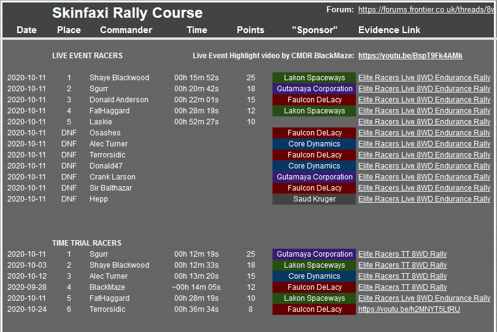Open evidence link for Hepp's row

coord(424,199)
